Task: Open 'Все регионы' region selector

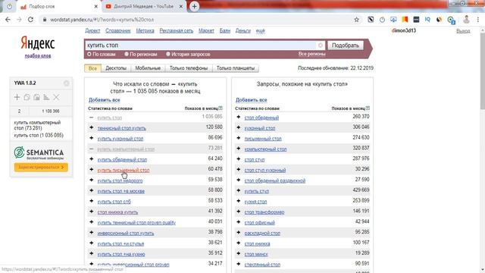Action: pyautogui.click(x=311, y=54)
